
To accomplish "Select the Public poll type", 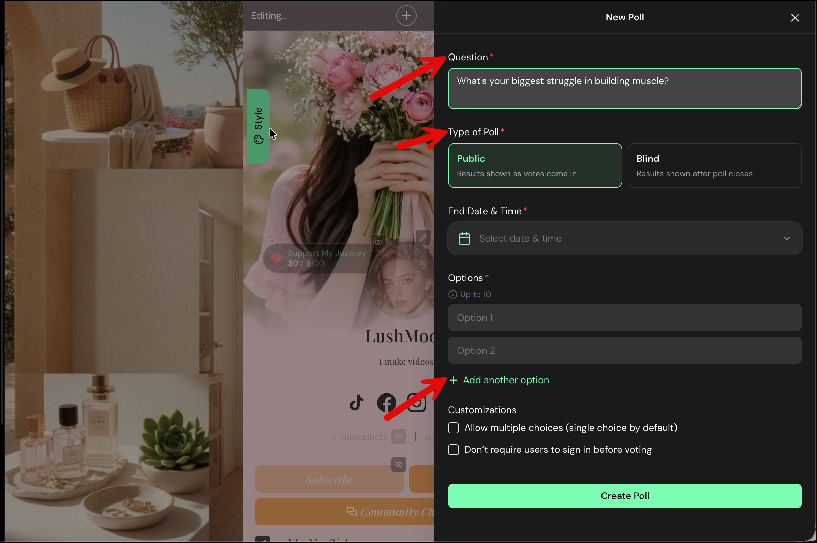I will coord(535,166).
